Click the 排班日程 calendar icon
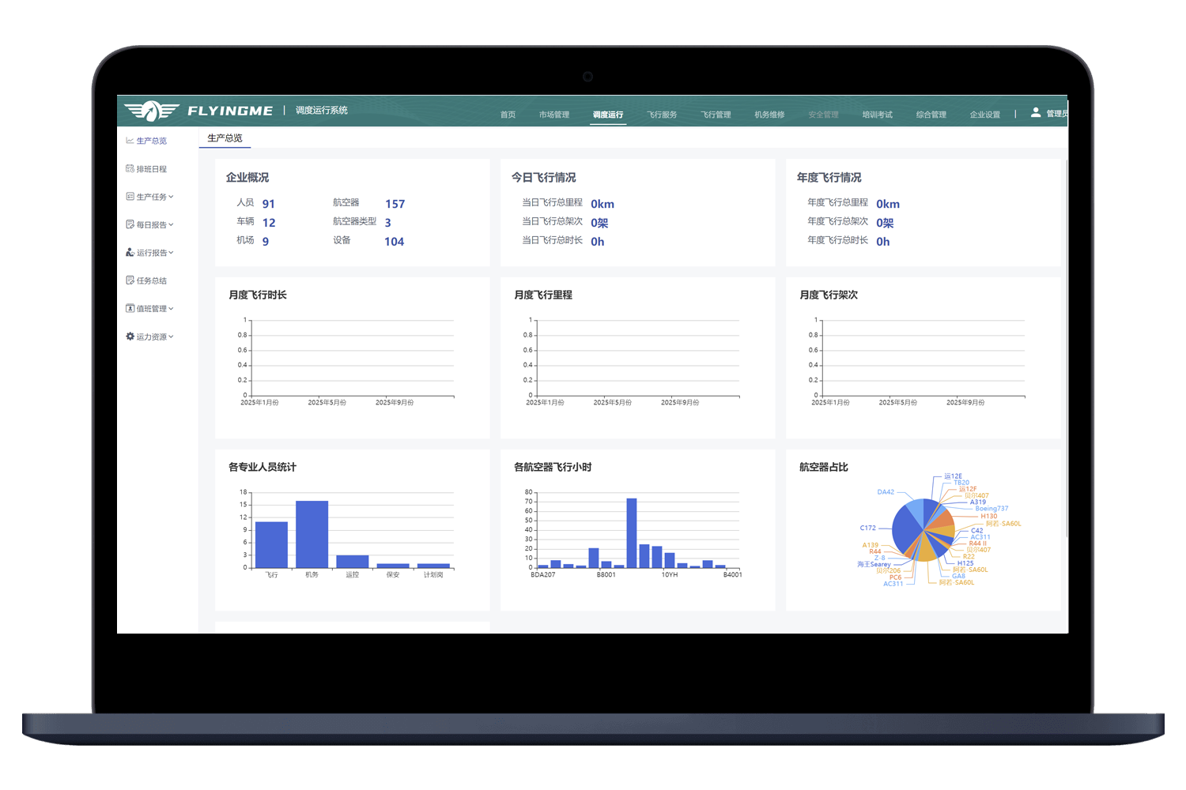 coord(130,168)
